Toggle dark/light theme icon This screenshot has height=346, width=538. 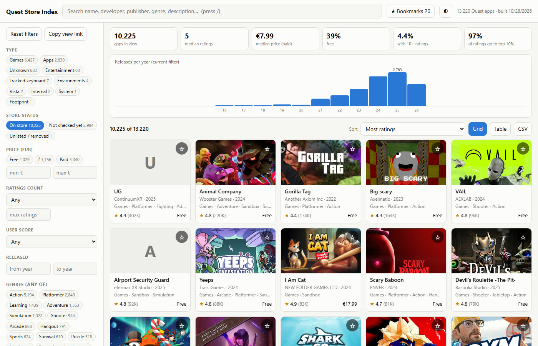coord(446,11)
